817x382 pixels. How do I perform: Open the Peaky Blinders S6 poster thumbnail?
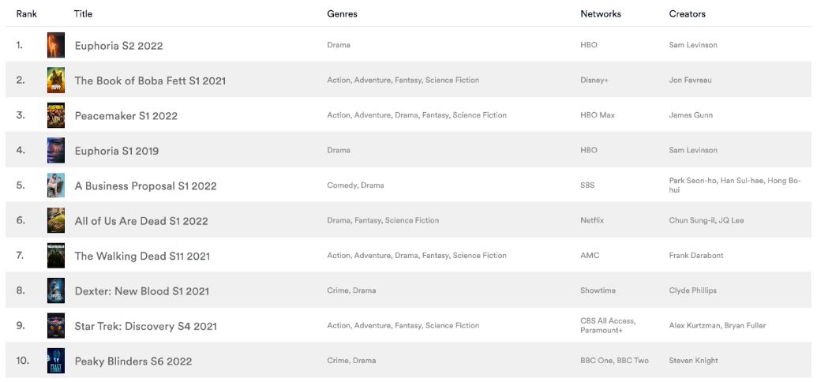click(x=56, y=361)
